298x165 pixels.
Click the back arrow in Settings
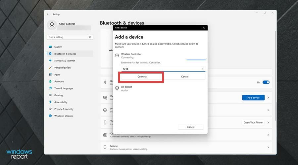[x=48, y=14]
